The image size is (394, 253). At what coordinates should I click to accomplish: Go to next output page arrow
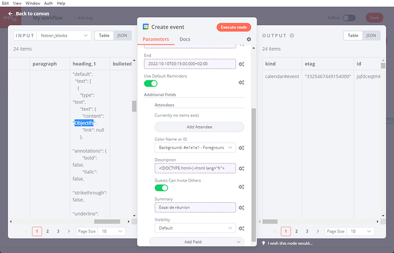[x=318, y=231]
